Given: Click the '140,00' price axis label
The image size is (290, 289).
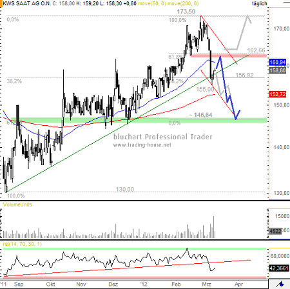Looking at the screenshot, I should pos(281,147).
